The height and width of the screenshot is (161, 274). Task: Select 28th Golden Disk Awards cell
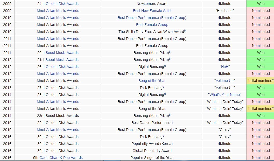pos(58,95)
